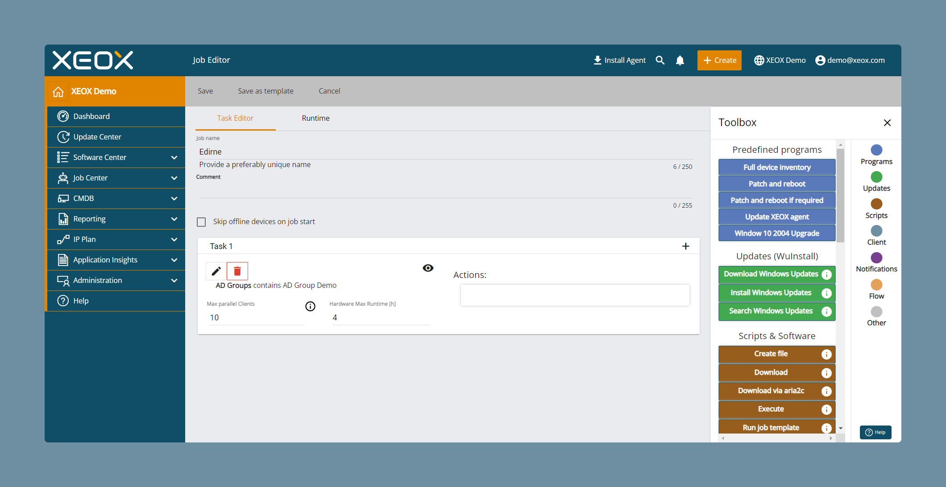This screenshot has width=946, height=487.
Task: Show info for Download via aria2c
Action: tap(826, 391)
